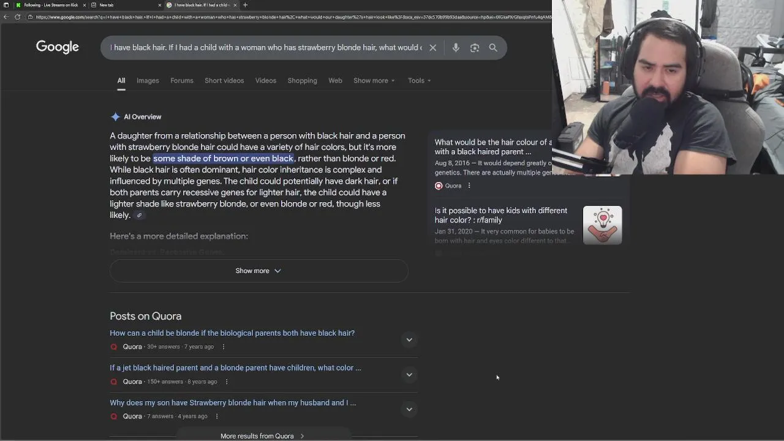The height and width of the screenshot is (441, 784).
Task: Switch to the Forums results tab
Action: coord(182,81)
